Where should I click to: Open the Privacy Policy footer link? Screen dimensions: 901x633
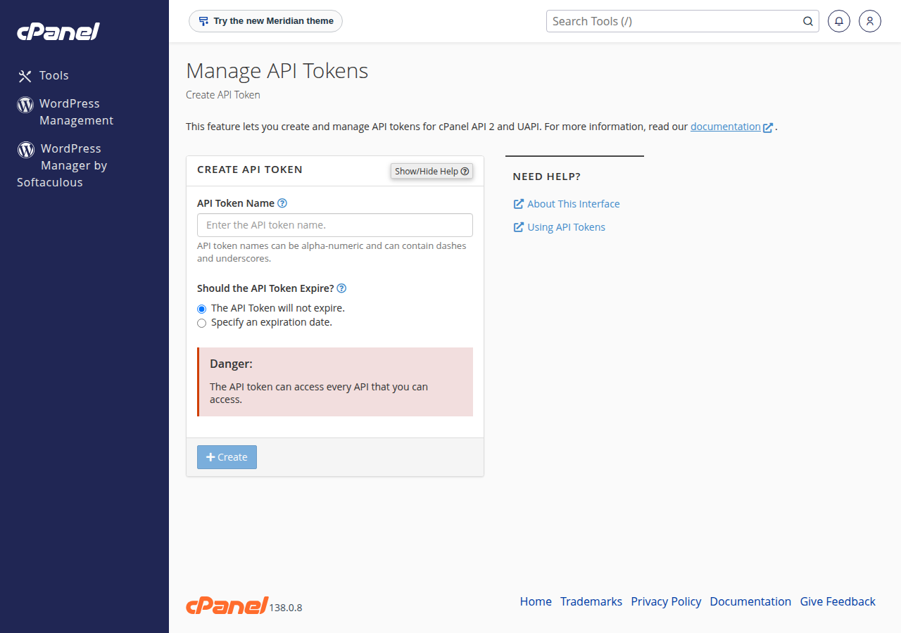[x=666, y=601]
